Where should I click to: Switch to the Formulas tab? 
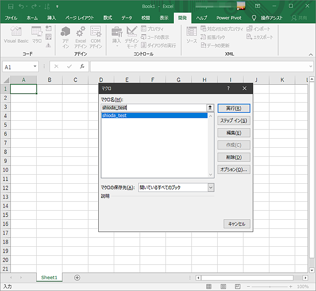pyautogui.click(x=107, y=18)
